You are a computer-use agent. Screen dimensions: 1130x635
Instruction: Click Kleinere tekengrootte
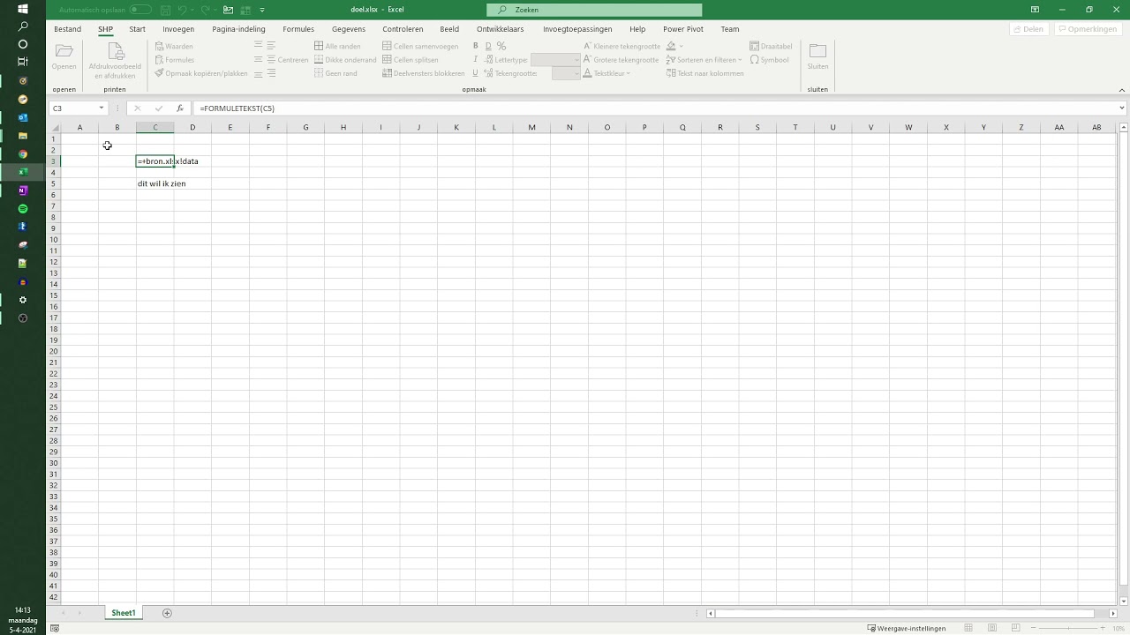[621, 46]
